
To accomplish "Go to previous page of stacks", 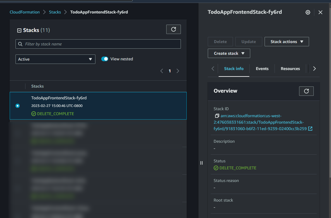I will pos(162,71).
